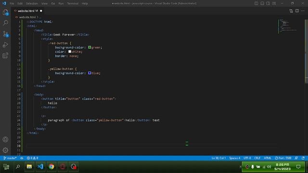Open notifications bell in status bar
Viewport: 308px width, 173px height.
pos(303,158)
